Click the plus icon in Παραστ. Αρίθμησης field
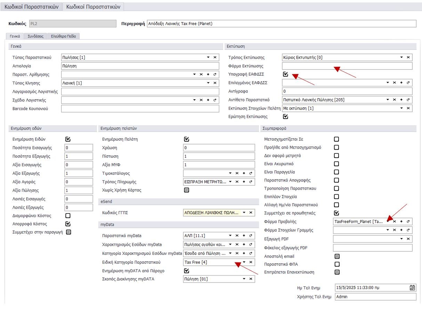 click(208, 74)
